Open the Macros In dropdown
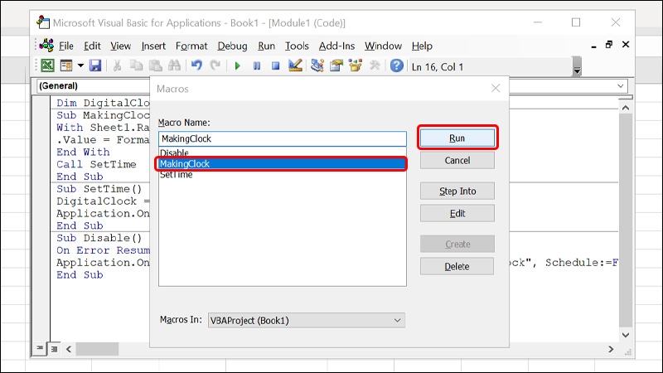 click(x=307, y=320)
